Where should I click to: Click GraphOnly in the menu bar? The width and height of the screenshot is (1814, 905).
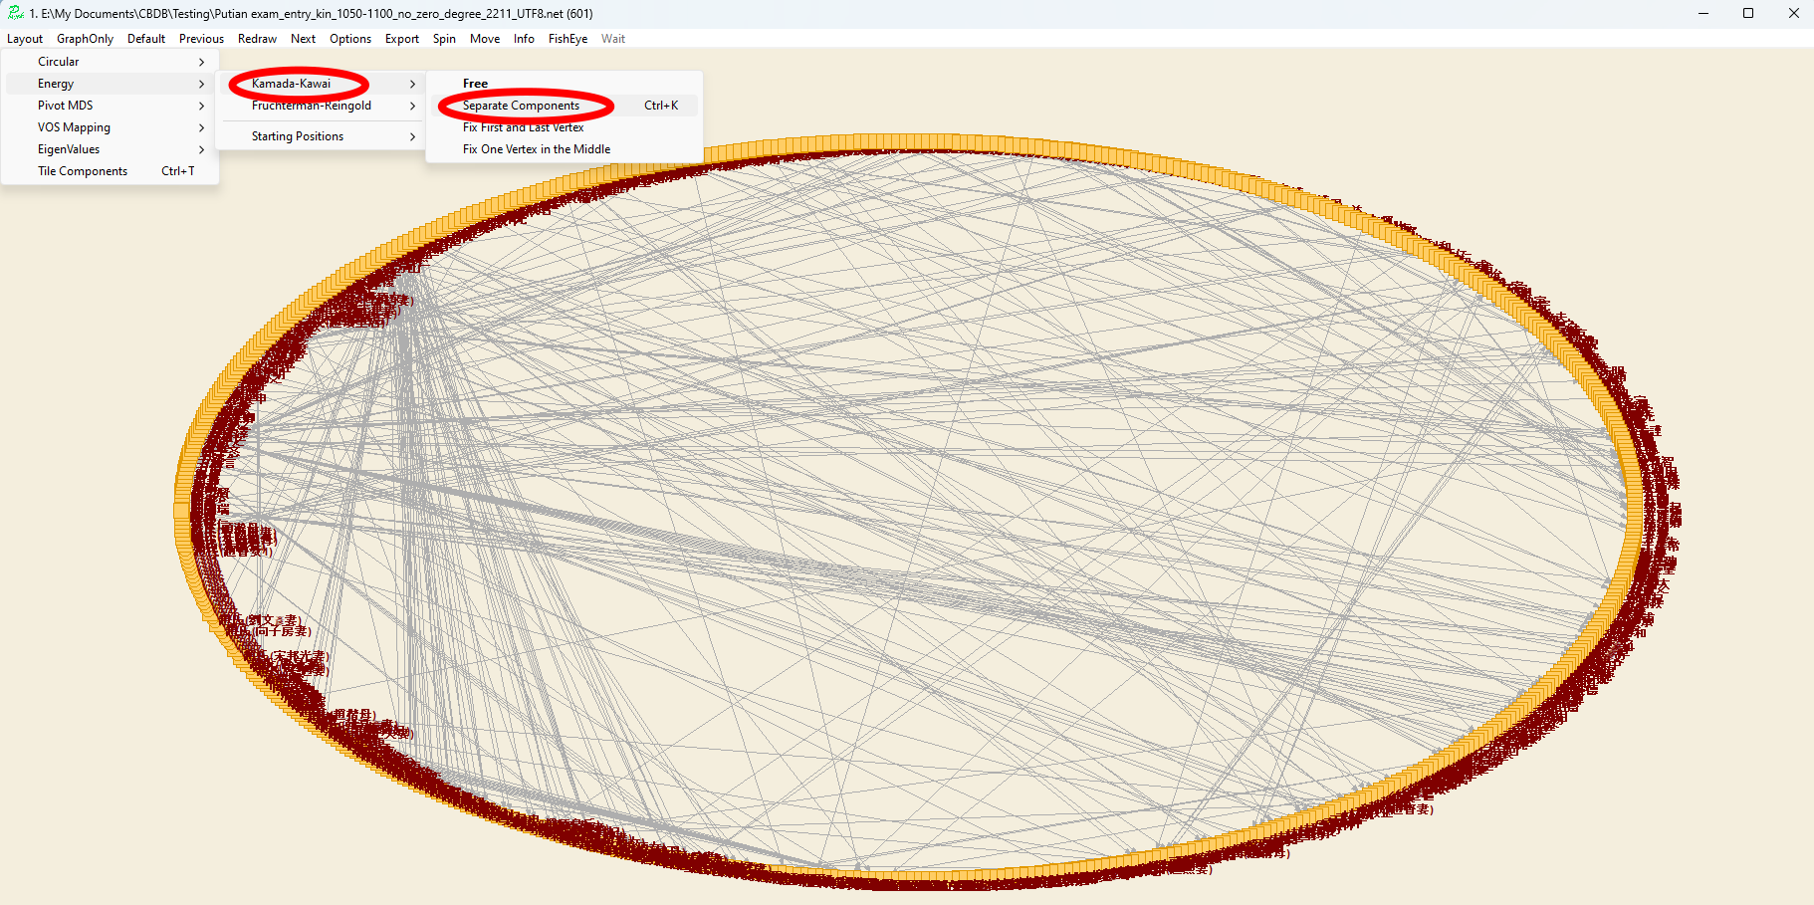click(85, 39)
